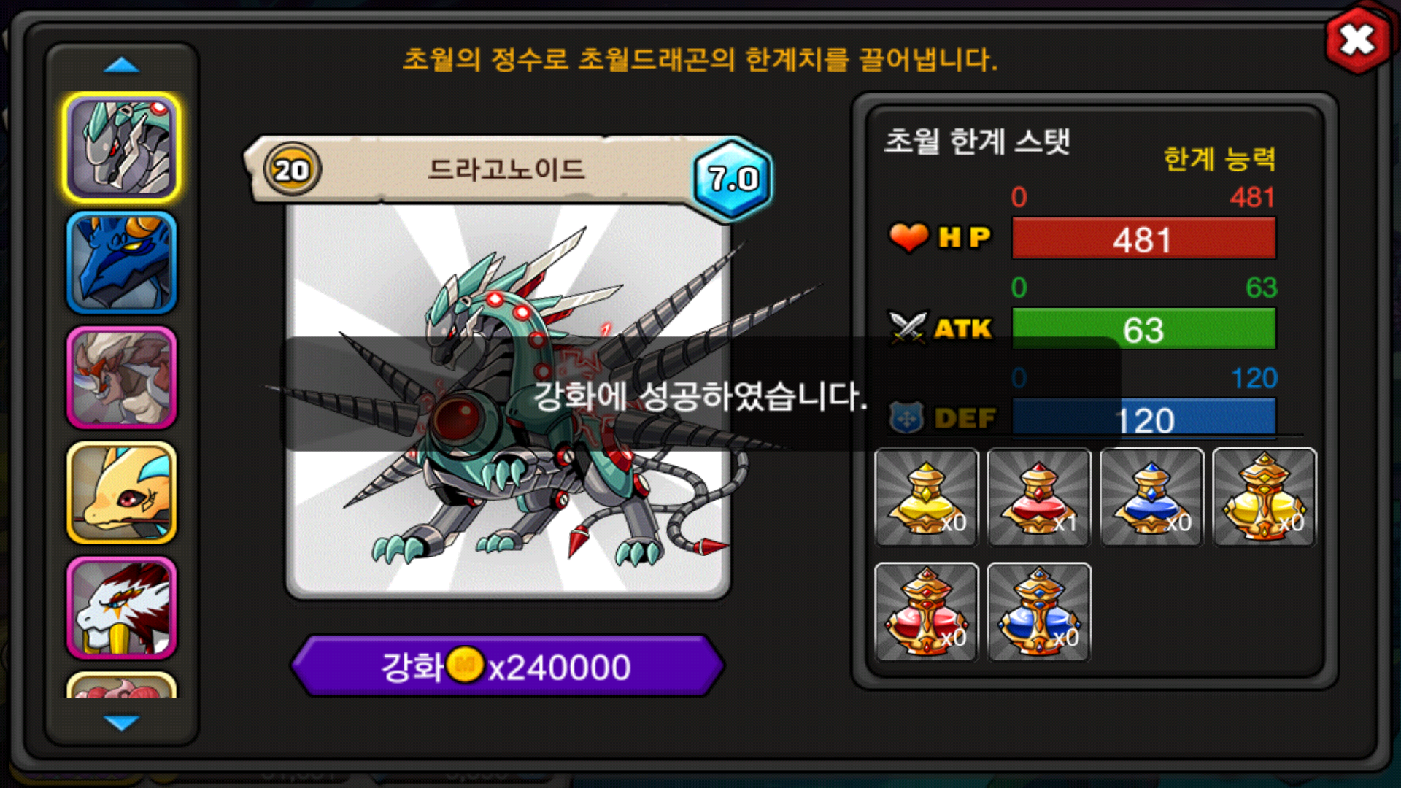The height and width of the screenshot is (788, 1401).
Task: Choose the white-maned beast portrait
Action: (122, 378)
